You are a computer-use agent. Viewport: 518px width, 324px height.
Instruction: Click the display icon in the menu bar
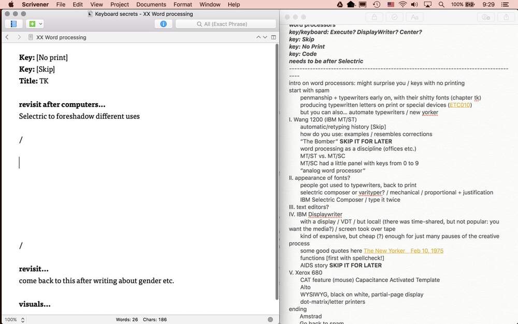point(363,4)
